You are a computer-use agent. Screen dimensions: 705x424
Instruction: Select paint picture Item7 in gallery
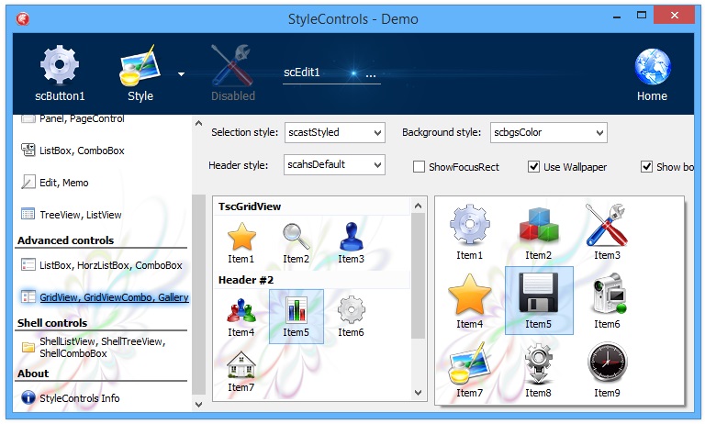[469, 370]
